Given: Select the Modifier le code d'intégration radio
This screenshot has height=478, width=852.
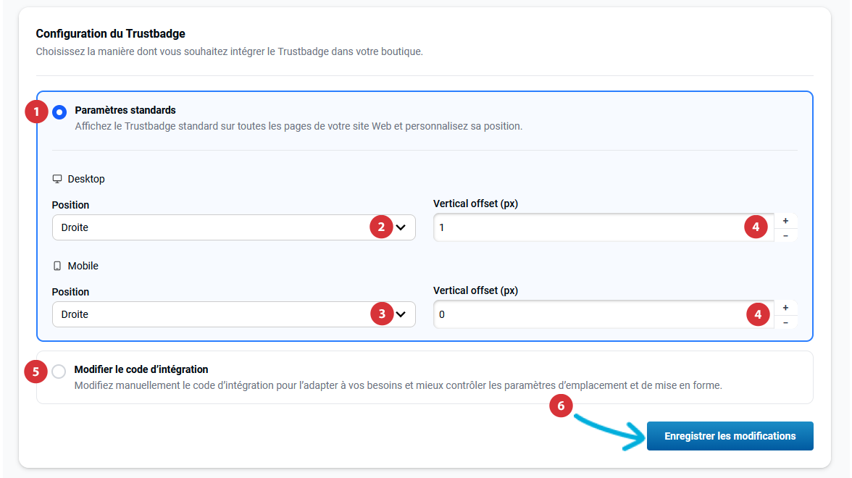Looking at the screenshot, I should 59,372.
